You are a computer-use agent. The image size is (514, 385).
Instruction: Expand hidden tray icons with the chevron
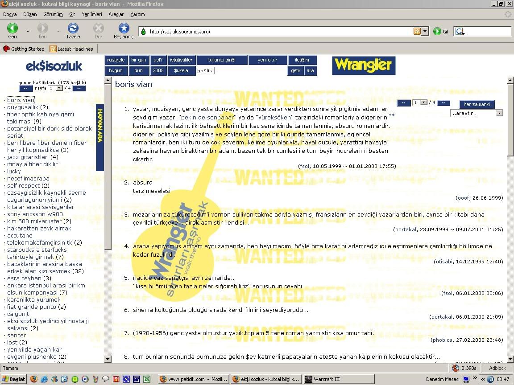coord(482,379)
